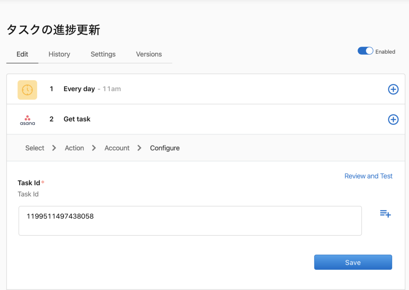Focus the Task Id text field

(190, 221)
